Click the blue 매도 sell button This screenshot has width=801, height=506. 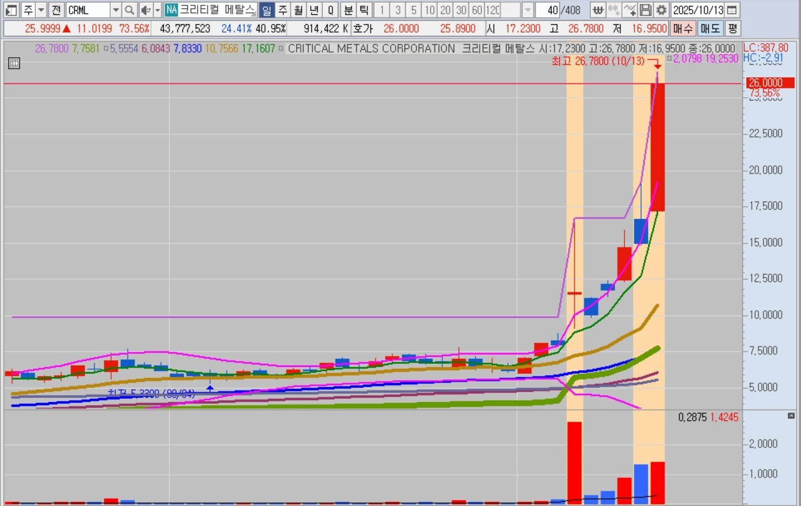click(x=709, y=28)
